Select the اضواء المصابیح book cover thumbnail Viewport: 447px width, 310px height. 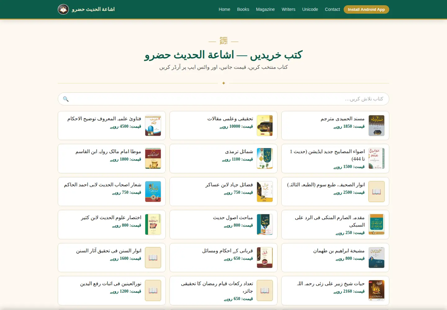coord(377,158)
